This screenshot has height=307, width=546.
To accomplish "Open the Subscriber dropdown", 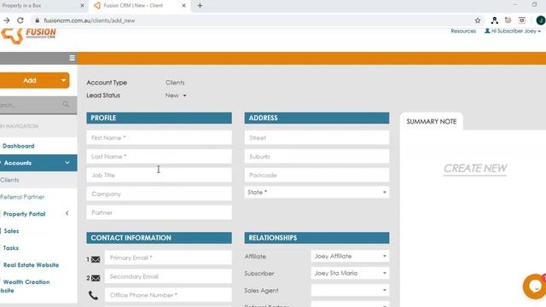I will 350,273.
